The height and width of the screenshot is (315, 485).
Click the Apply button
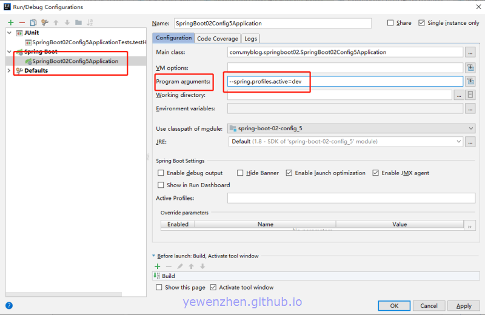(464, 305)
